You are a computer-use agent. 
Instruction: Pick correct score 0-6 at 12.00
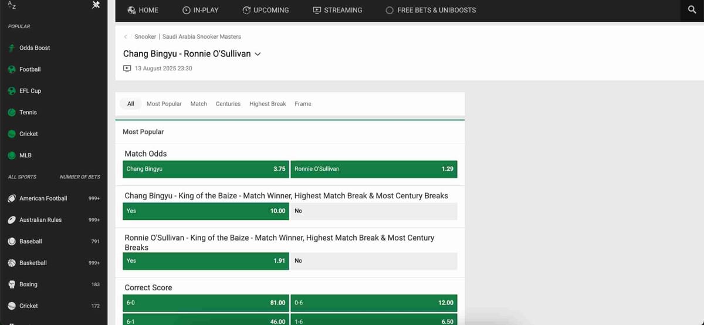tap(374, 303)
